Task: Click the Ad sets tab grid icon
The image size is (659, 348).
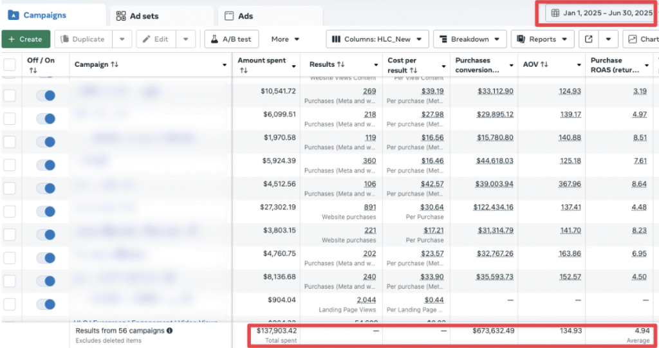Action: [120, 16]
